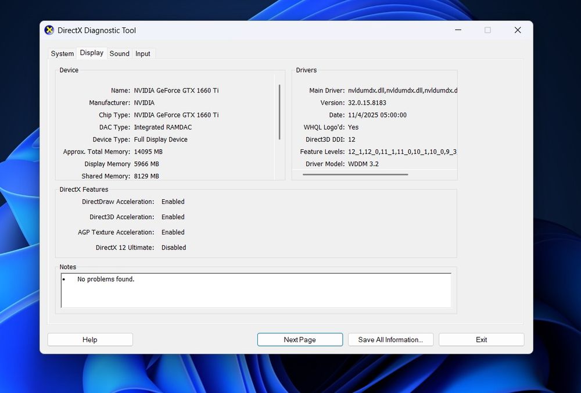Image resolution: width=581 pixels, height=393 pixels.
Task: Click the Name value NVIDIA GeForce GTX 1660 Ti
Action: click(176, 91)
